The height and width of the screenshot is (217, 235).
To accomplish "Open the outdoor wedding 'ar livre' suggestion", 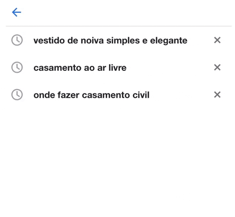I will pos(80,68).
